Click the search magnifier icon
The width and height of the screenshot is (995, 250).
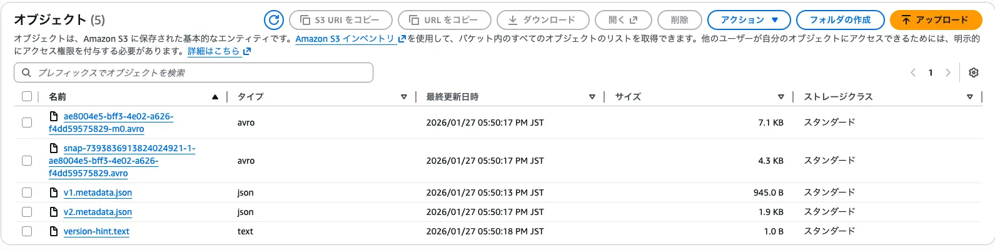coord(26,72)
